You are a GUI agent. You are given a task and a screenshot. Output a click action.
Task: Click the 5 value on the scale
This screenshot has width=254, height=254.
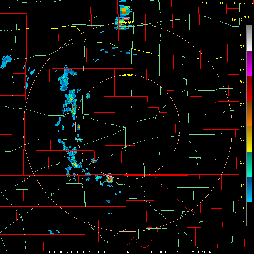pos(244,209)
